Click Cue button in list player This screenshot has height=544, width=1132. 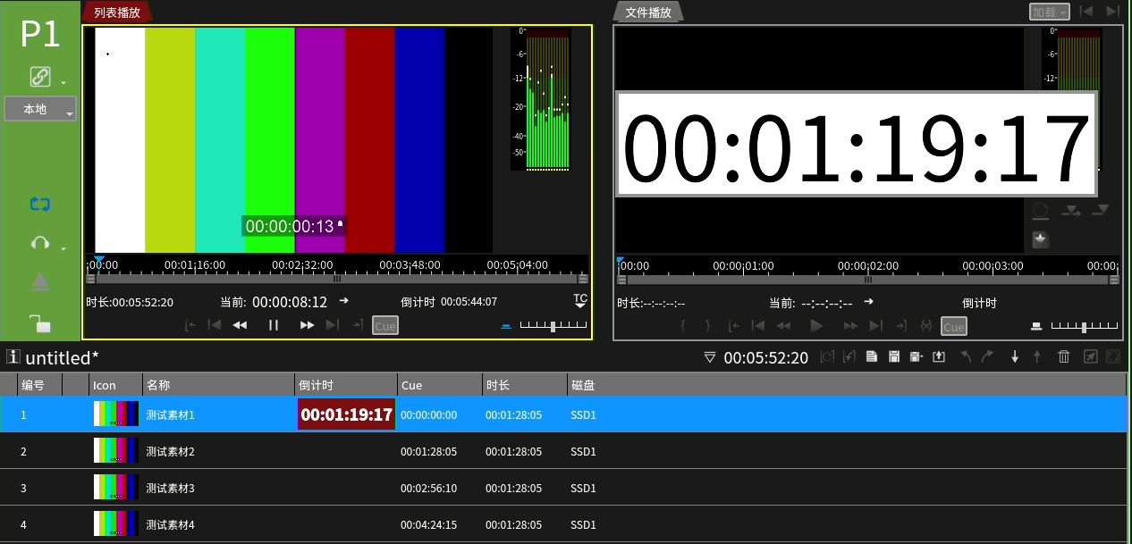pos(385,326)
